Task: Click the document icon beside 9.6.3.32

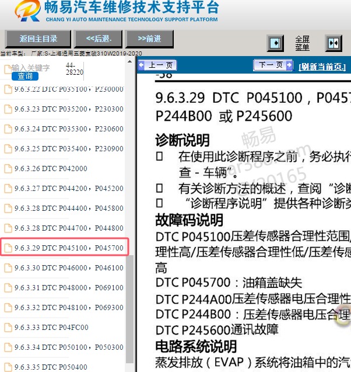Action: tap(8, 308)
